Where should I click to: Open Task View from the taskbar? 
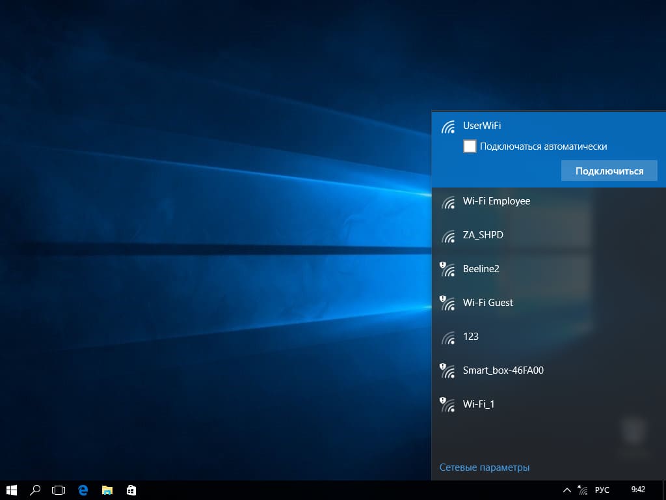(59, 490)
